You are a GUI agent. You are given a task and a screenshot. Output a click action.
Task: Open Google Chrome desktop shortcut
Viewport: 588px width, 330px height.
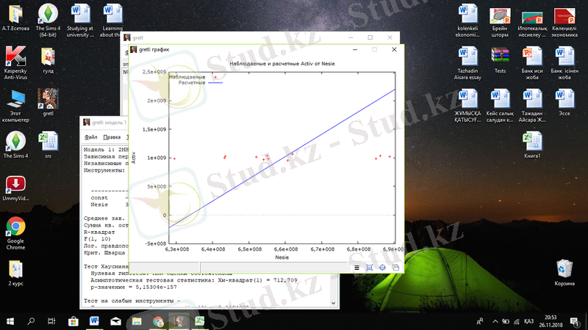tap(15, 233)
